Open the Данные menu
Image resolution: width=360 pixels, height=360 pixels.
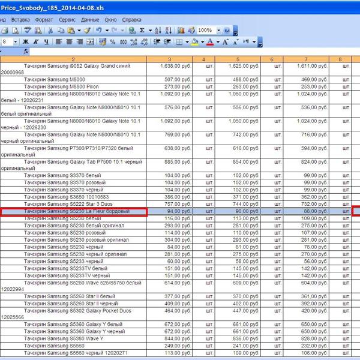pos(90,20)
